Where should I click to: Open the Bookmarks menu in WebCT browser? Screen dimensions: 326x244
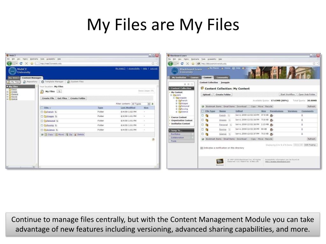(34, 59)
